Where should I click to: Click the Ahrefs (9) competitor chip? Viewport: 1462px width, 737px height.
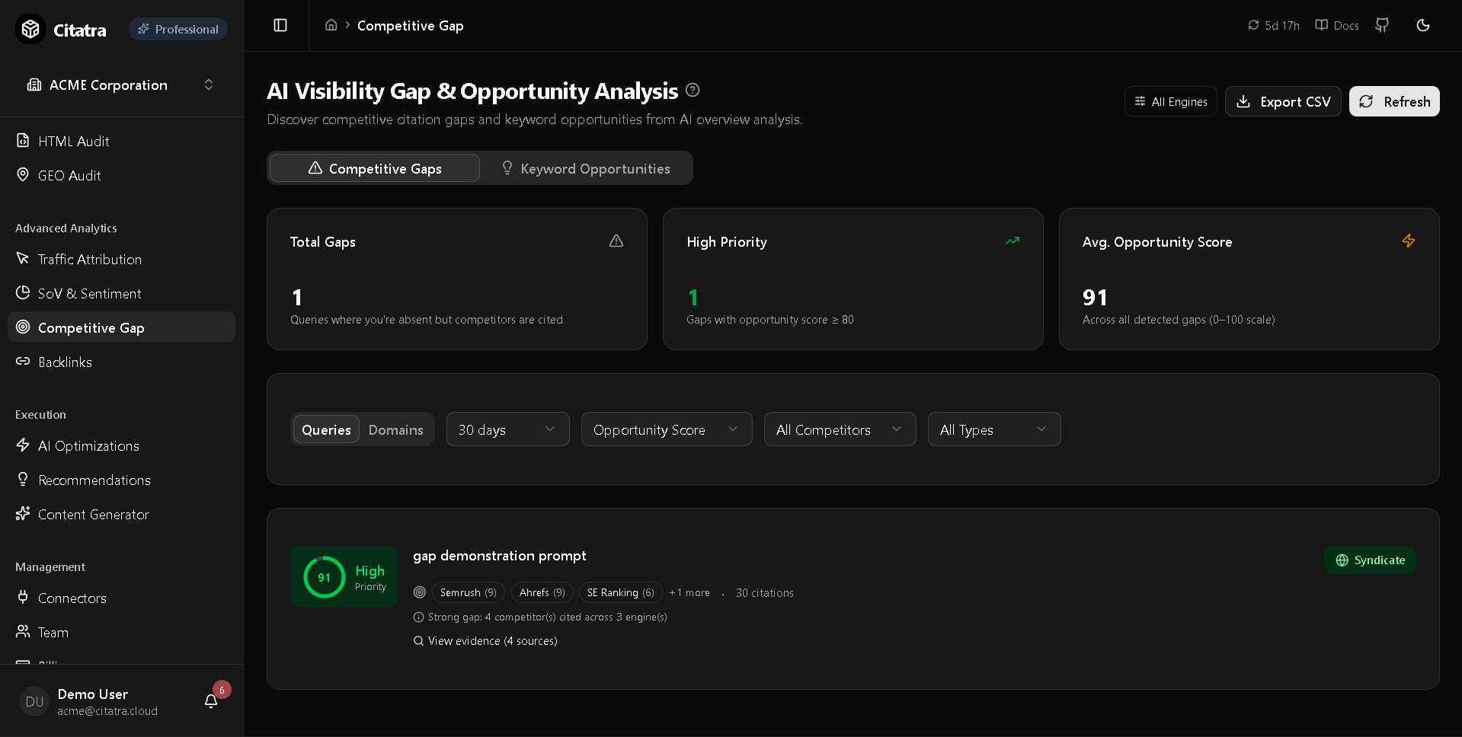click(x=542, y=592)
